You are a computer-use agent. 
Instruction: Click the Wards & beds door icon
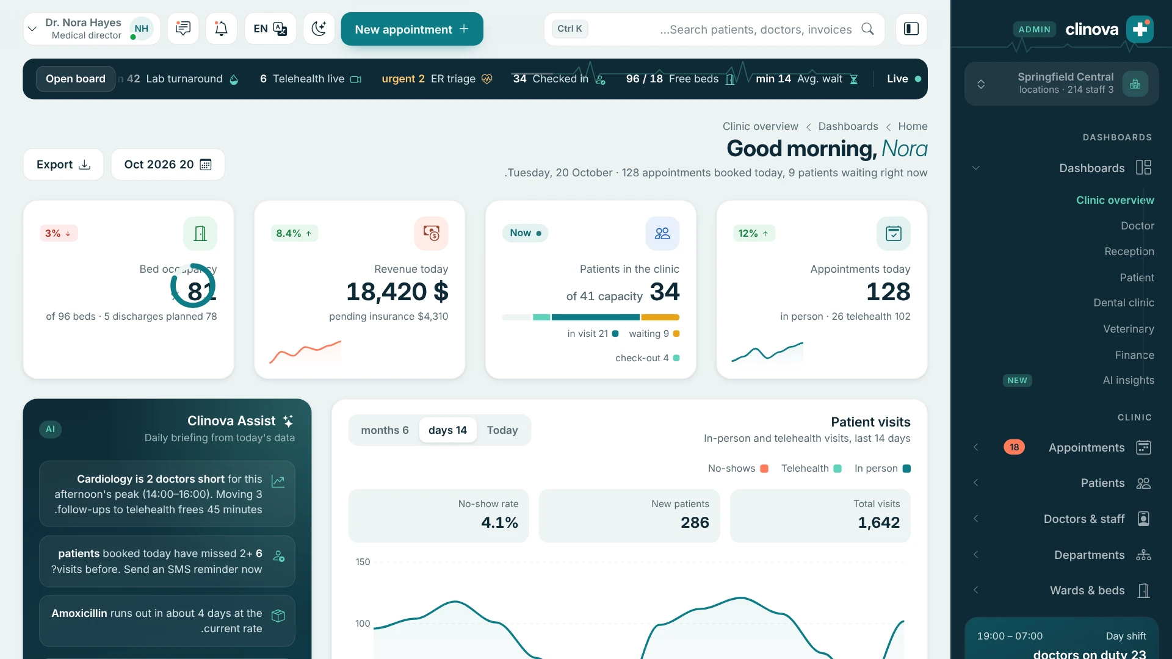point(1143,591)
